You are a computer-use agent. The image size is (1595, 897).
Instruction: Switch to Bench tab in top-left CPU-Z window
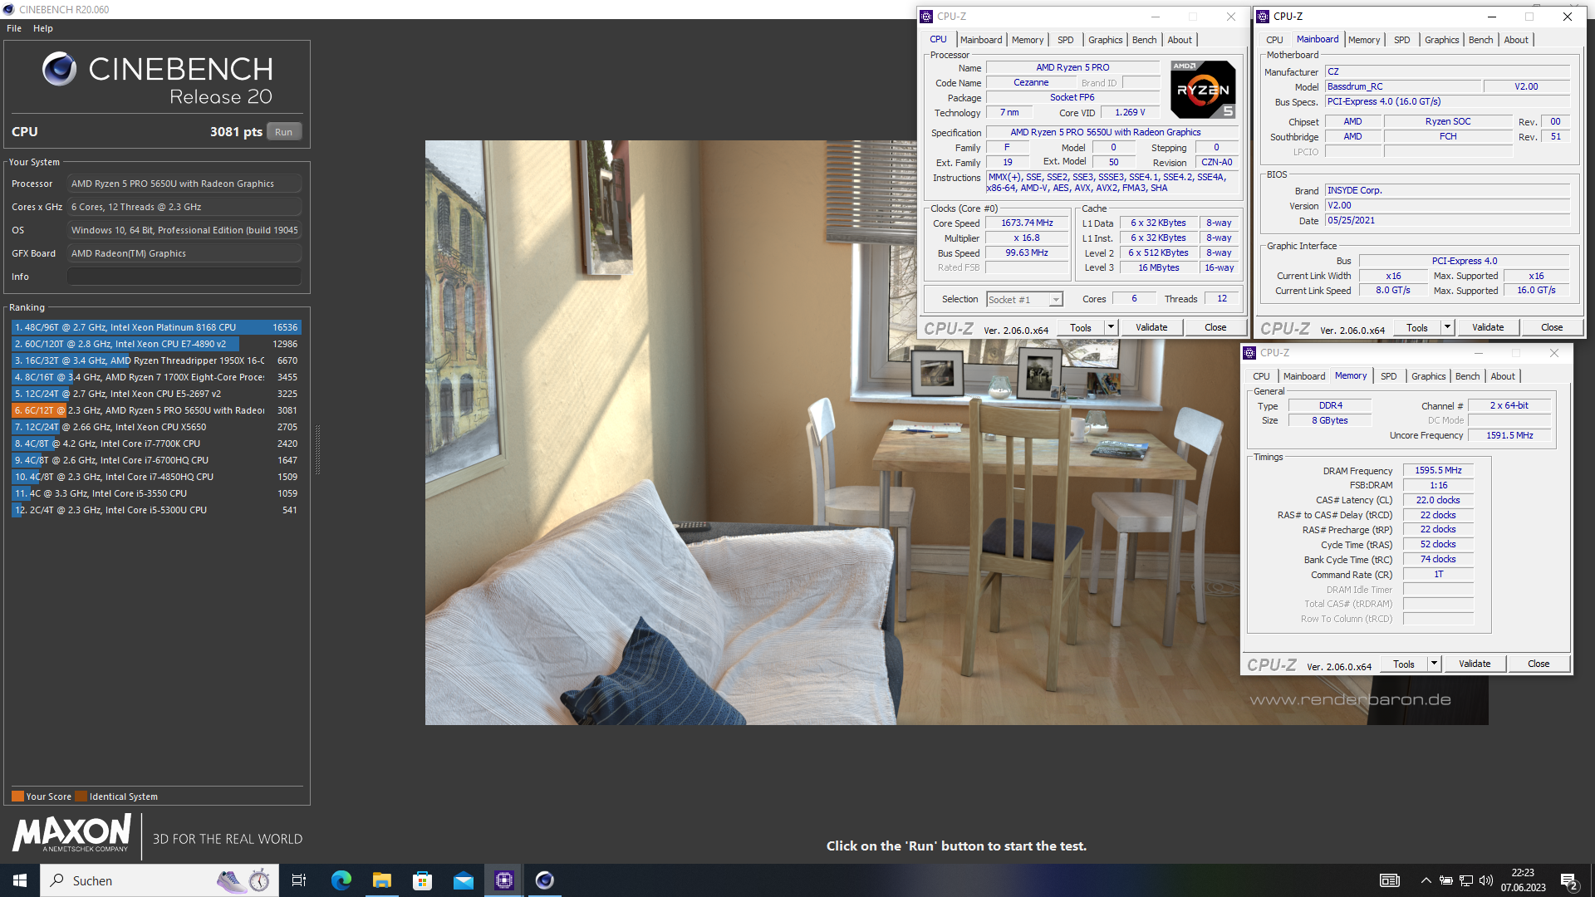click(x=1144, y=40)
